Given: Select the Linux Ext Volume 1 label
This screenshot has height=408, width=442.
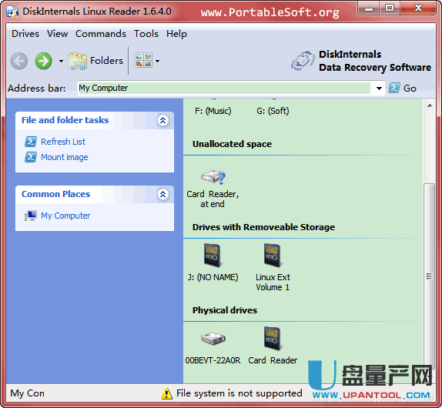Looking at the screenshot, I should click(273, 283).
